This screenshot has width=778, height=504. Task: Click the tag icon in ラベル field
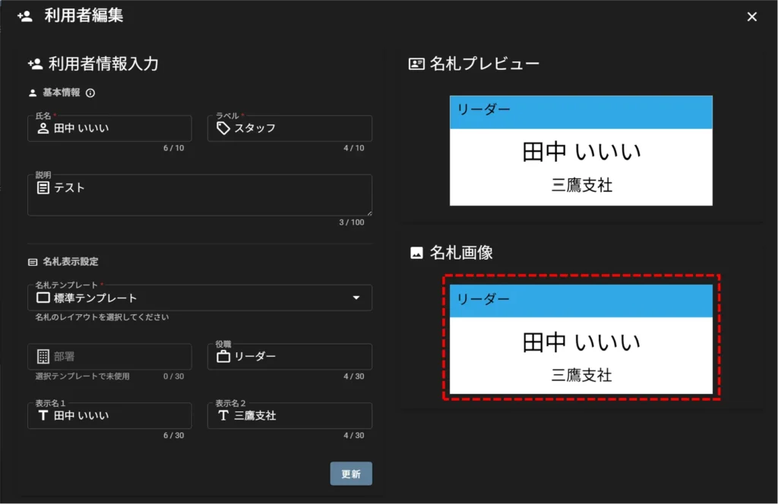tap(223, 128)
